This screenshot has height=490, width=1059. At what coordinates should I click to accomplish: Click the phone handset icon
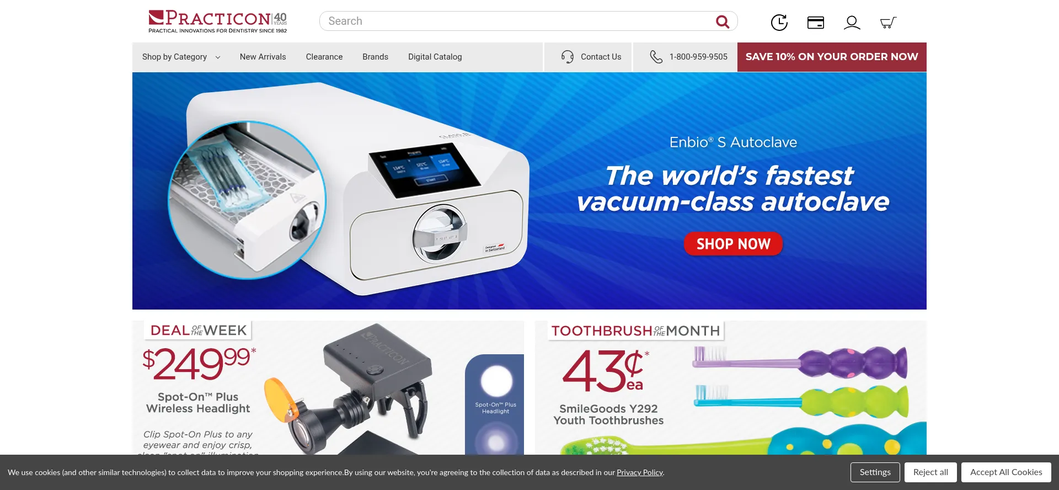click(x=656, y=57)
